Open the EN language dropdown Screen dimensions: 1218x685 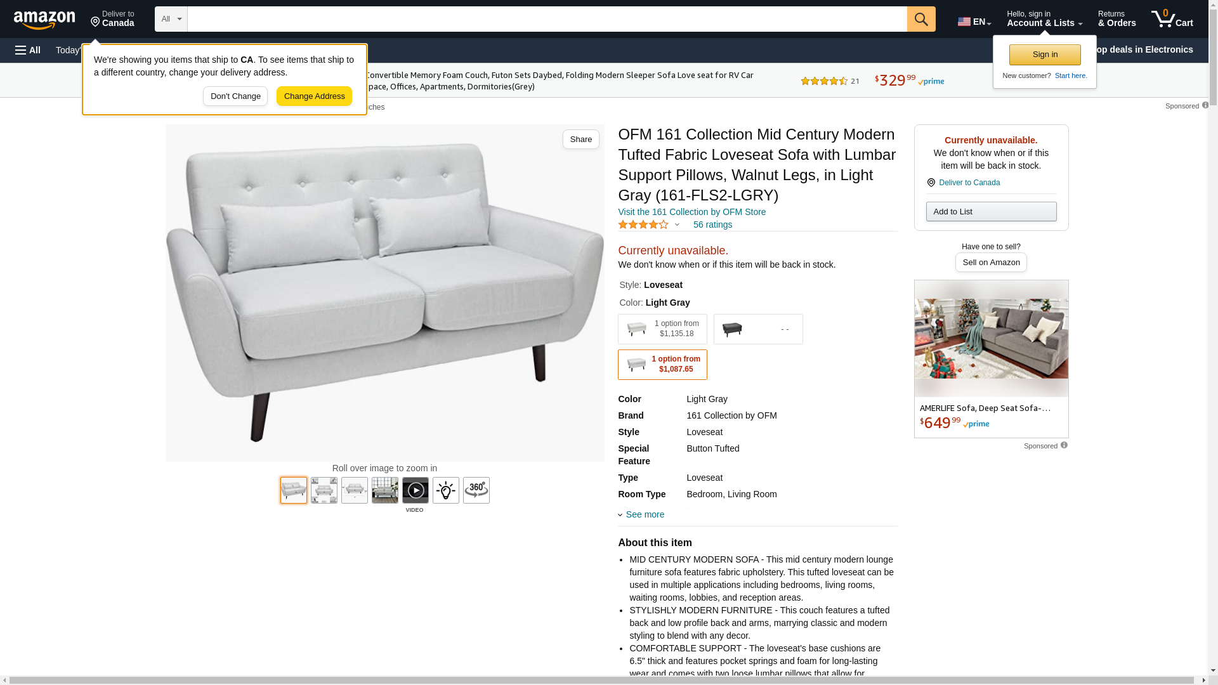974,22
